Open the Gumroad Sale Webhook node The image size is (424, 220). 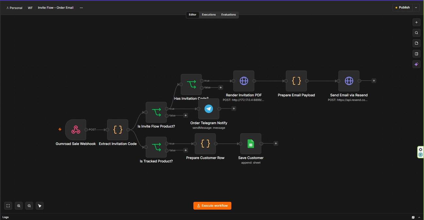[76, 130]
